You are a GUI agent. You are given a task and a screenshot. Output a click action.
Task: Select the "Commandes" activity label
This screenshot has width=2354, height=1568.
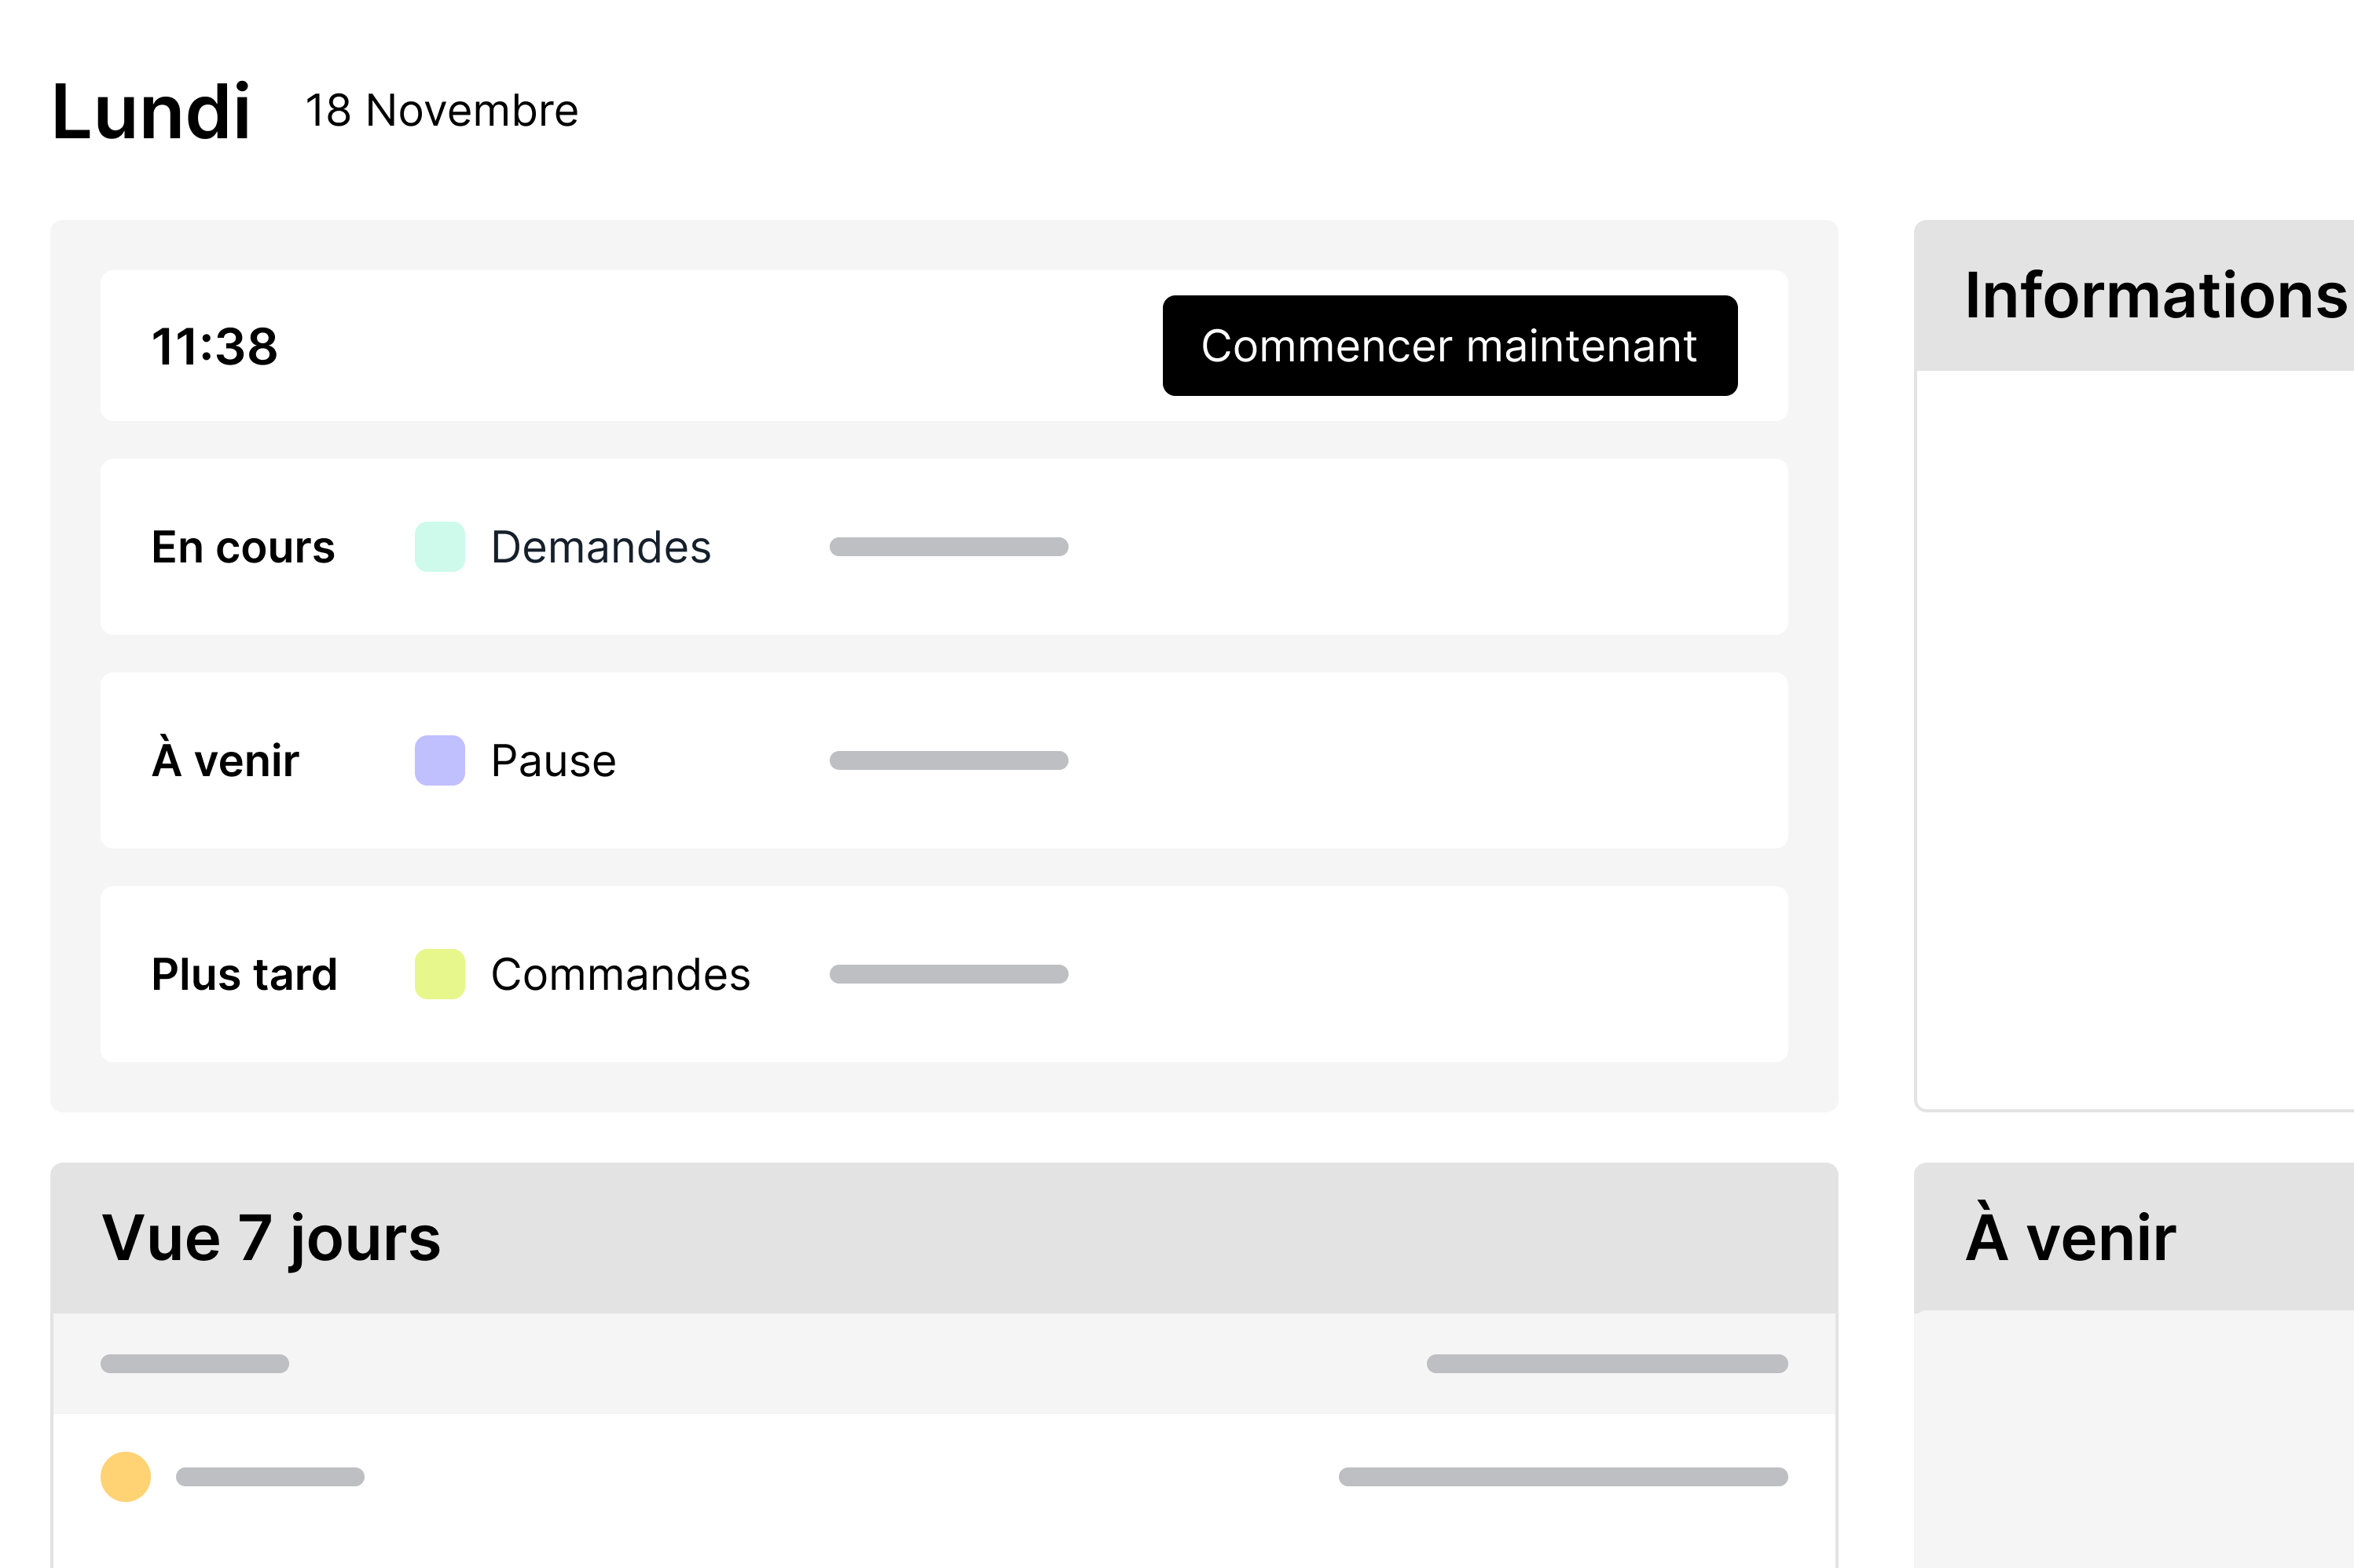620,975
